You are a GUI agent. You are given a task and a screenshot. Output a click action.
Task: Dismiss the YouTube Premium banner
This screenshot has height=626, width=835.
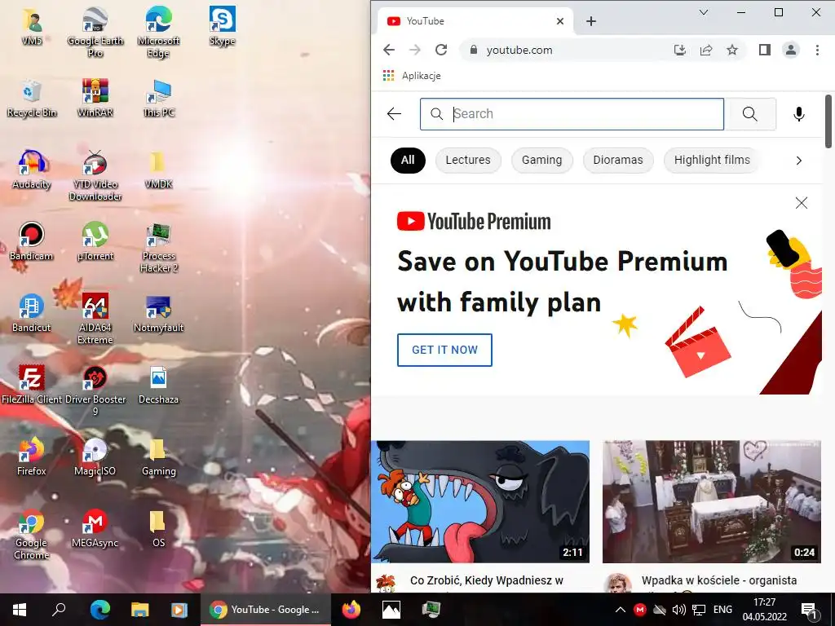click(x=801, y=203)
